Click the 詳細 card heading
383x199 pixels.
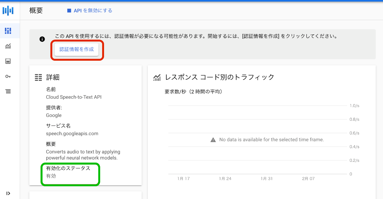53,77
